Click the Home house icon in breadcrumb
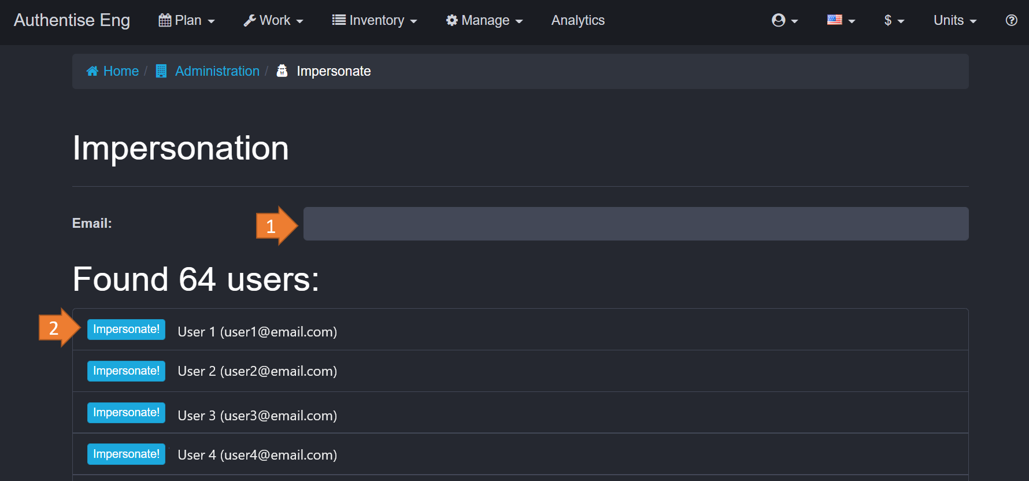Image resolution: width=1029 pixels, height=481 pixels. point(92,71)
